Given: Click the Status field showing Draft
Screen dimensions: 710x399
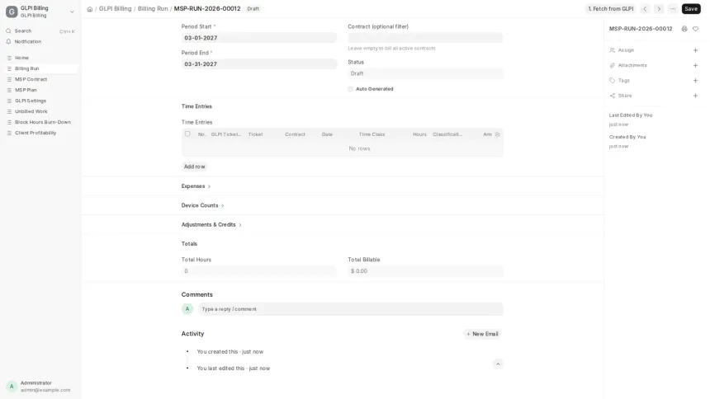Looking at the screenshot, I should click(425, 73).
